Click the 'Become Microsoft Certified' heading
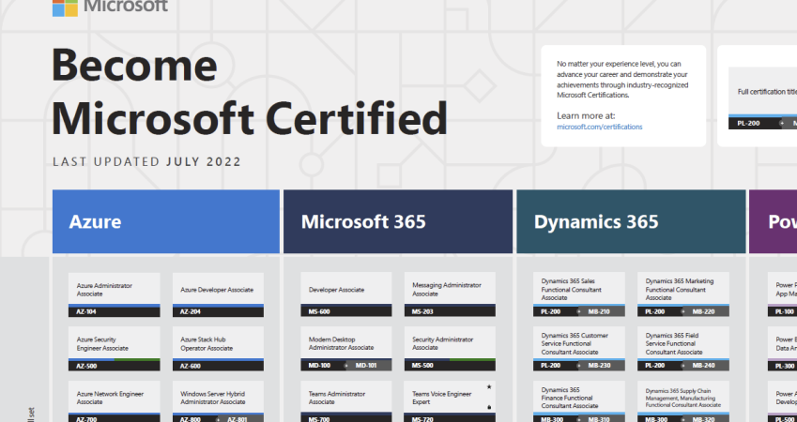Viewport: 797px width, 422px height. click(249, 91)
